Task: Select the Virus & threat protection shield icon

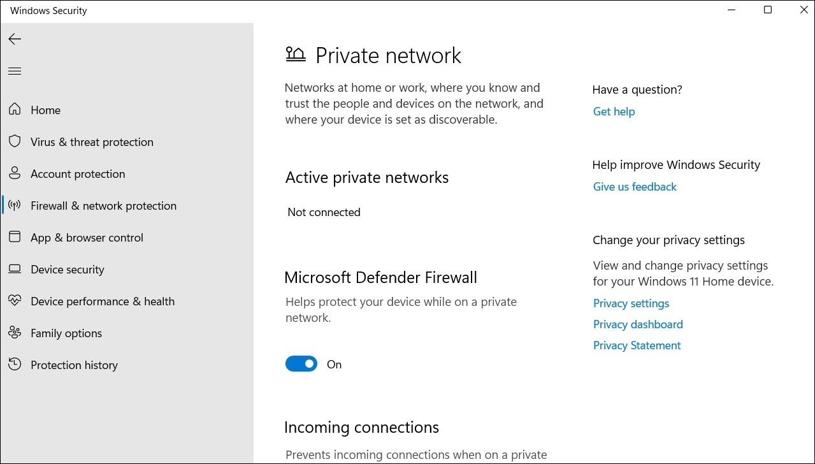Action: [x=15, y=141]
